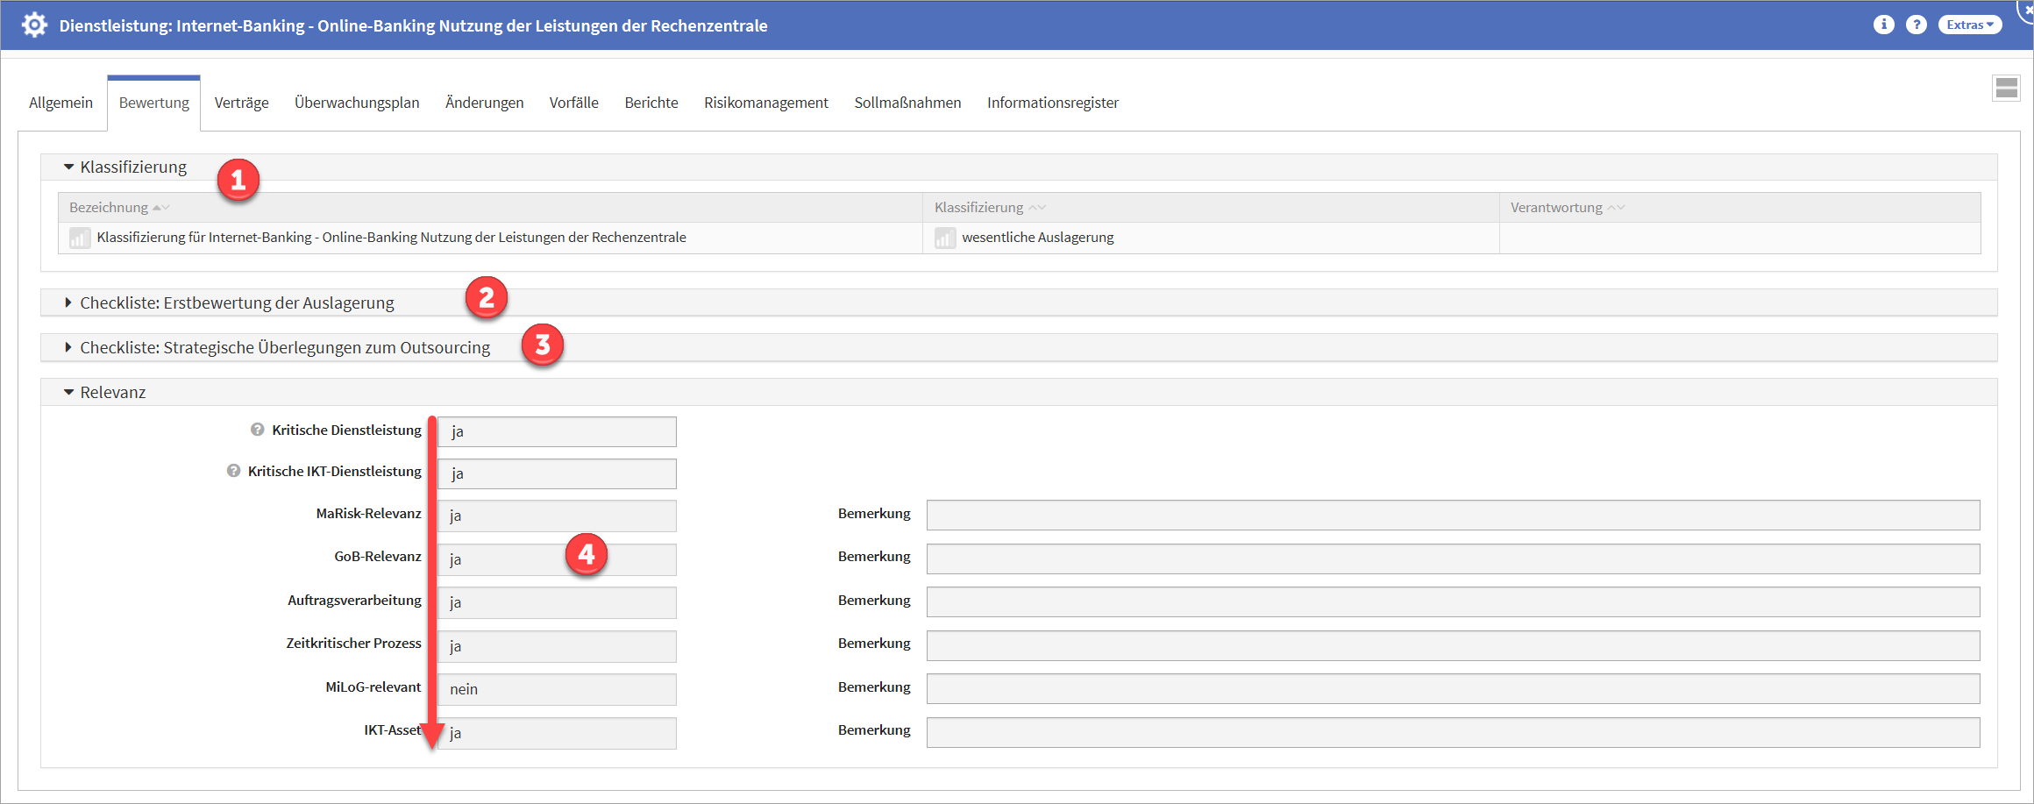Viewport: 2034px width, 804px height.
Task: Click help icon next to Kritische Dienstleistung
Action: (x=257, y=430)
